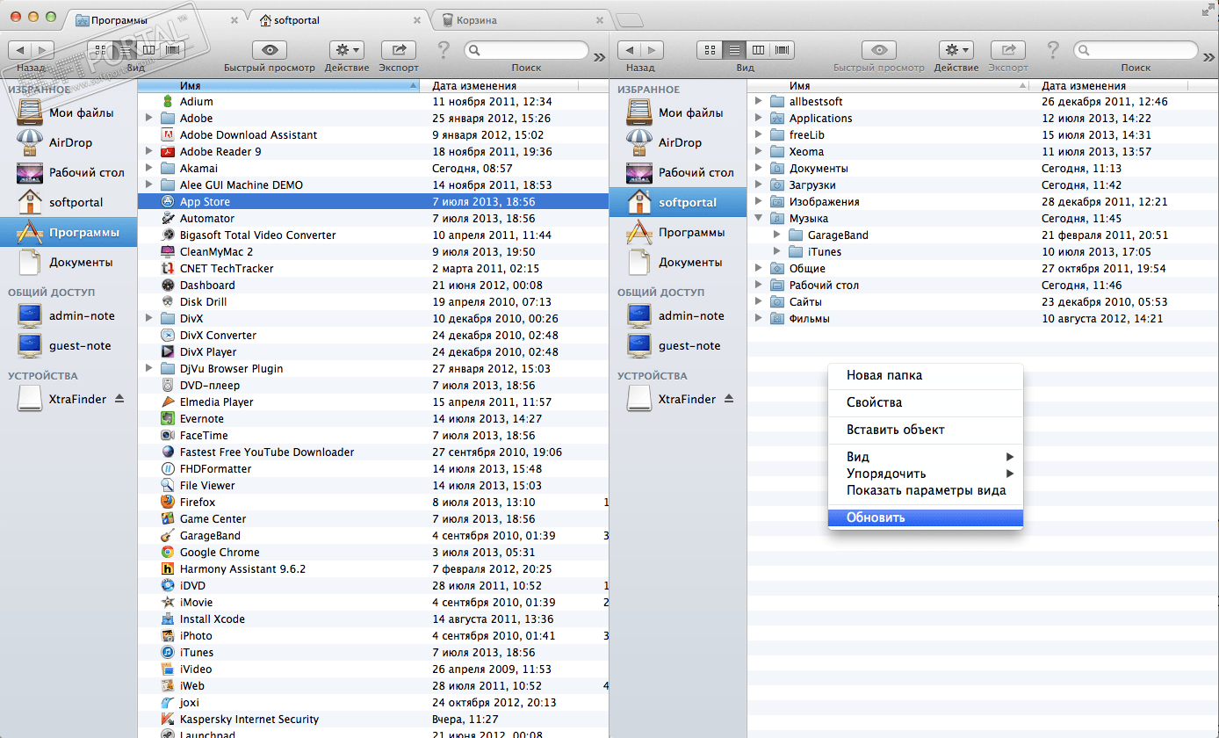
Task: Select the iMovie app icon
Action: (169, 603)
